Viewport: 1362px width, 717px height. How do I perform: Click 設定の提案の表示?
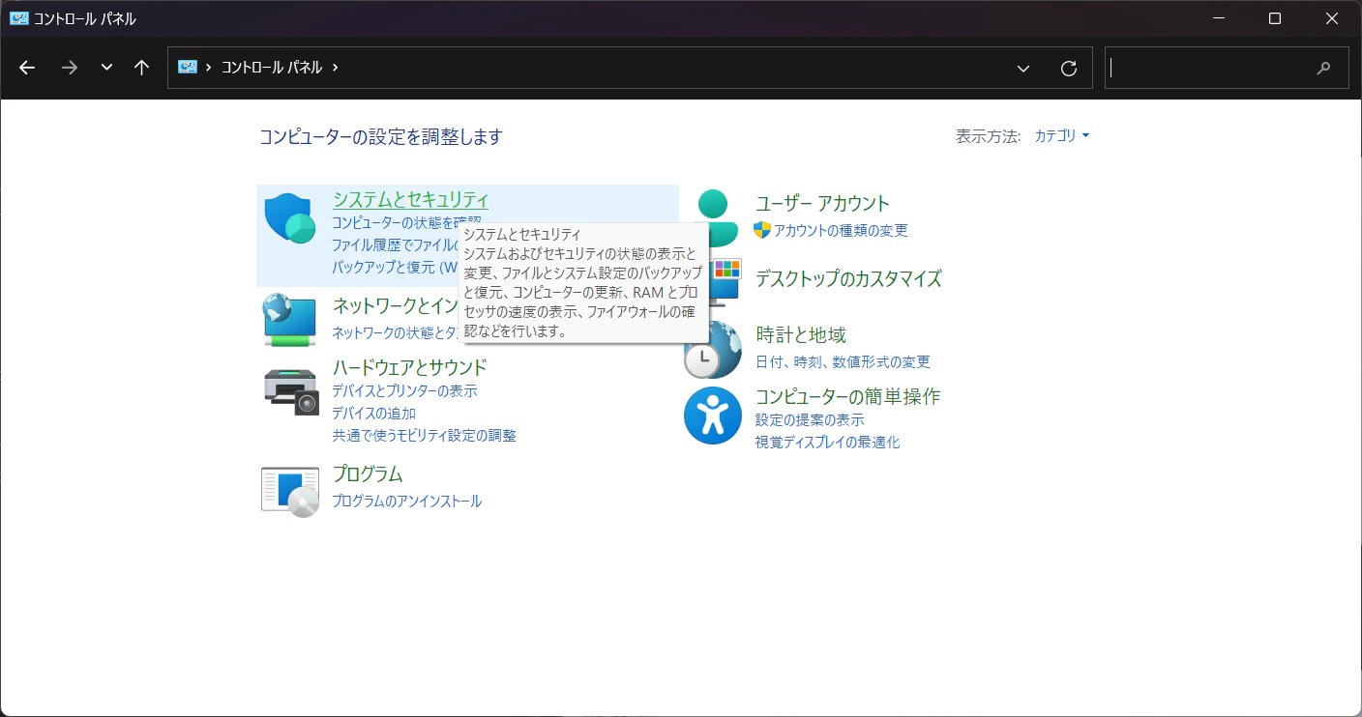[811, 420]
